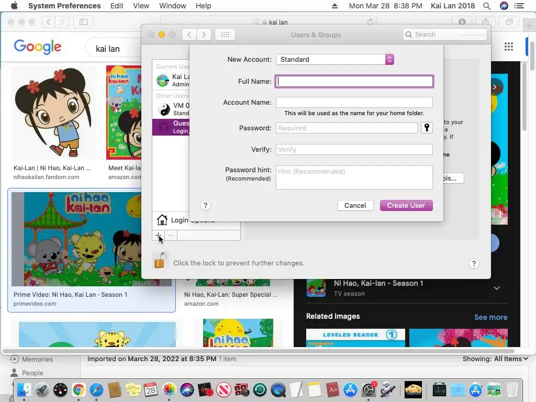Open New Account type dropdown
This screenshot has width=536, height=402.
coord(335,60)
